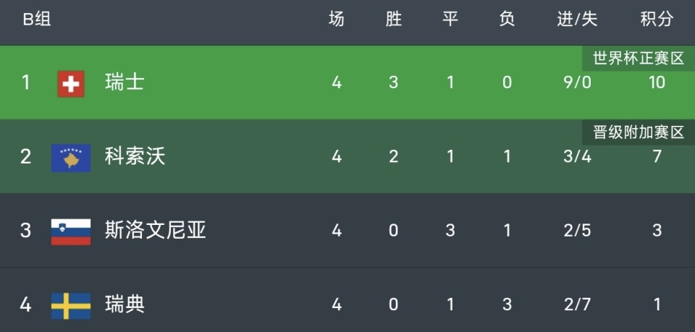This screenshot has height=332, width=695.
Task: Select the 斯洛文尼亚 team name
Action: (x=155, y=231)
